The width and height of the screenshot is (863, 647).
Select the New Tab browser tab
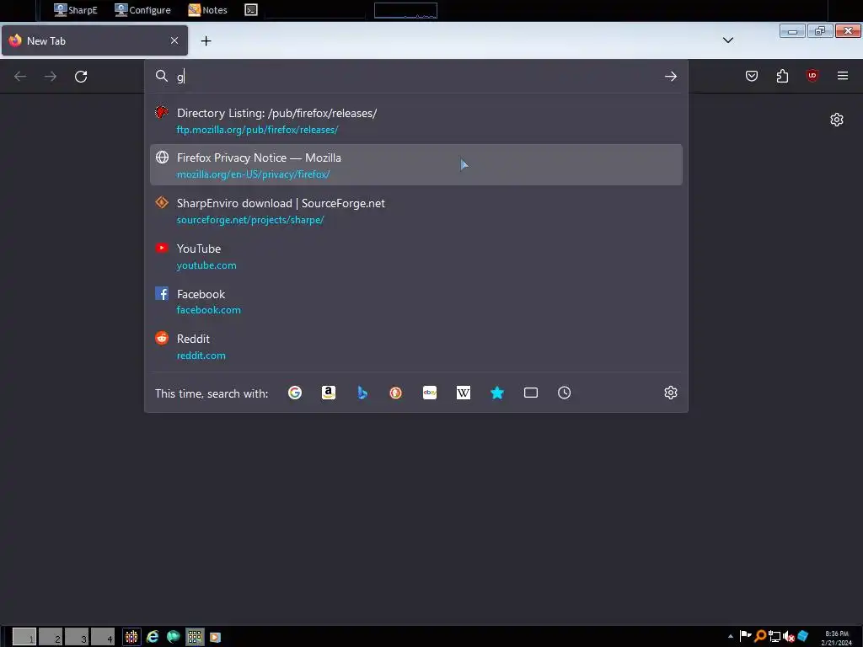point(94,40)
